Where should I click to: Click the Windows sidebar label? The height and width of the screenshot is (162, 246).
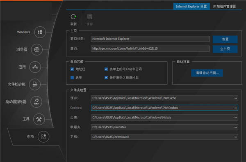click(x=23, y=32)
